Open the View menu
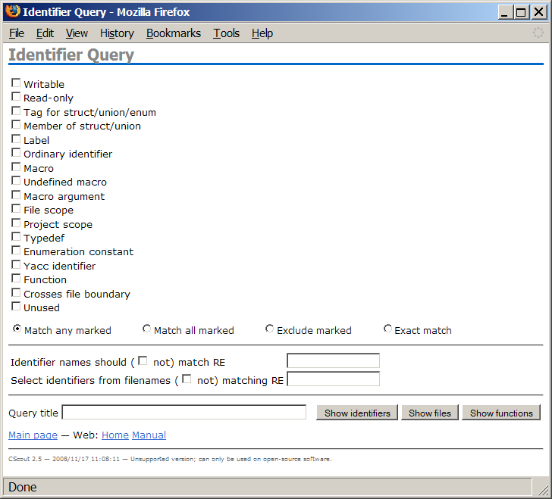Viewport: 552px width, 499px height. coord(77,33)
